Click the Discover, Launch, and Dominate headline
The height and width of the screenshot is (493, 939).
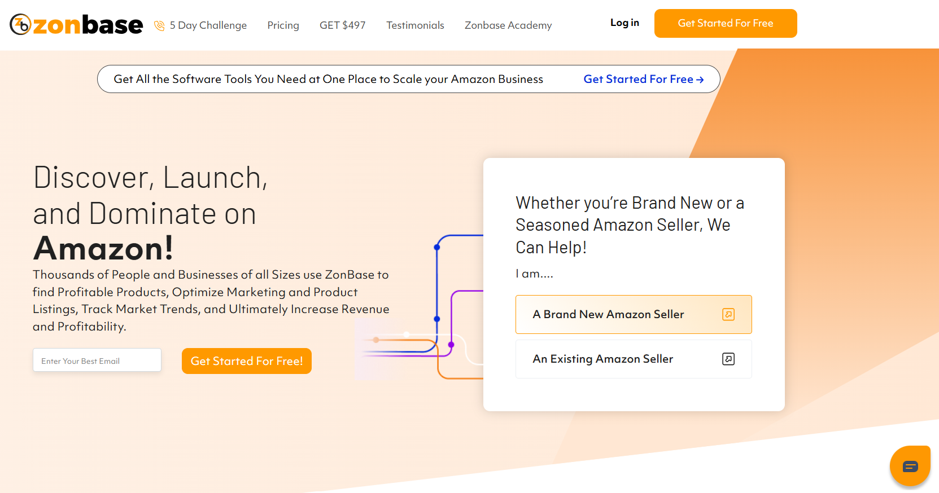pos(150,213)
